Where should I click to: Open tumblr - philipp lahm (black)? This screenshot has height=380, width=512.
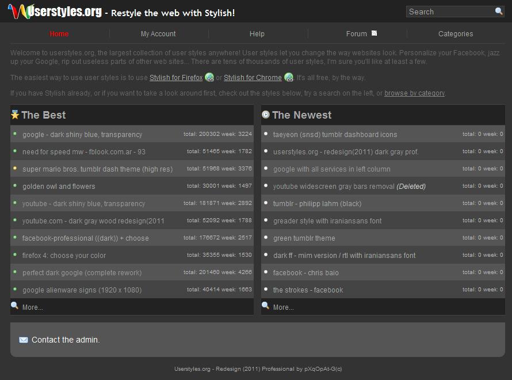click(317, 204)
